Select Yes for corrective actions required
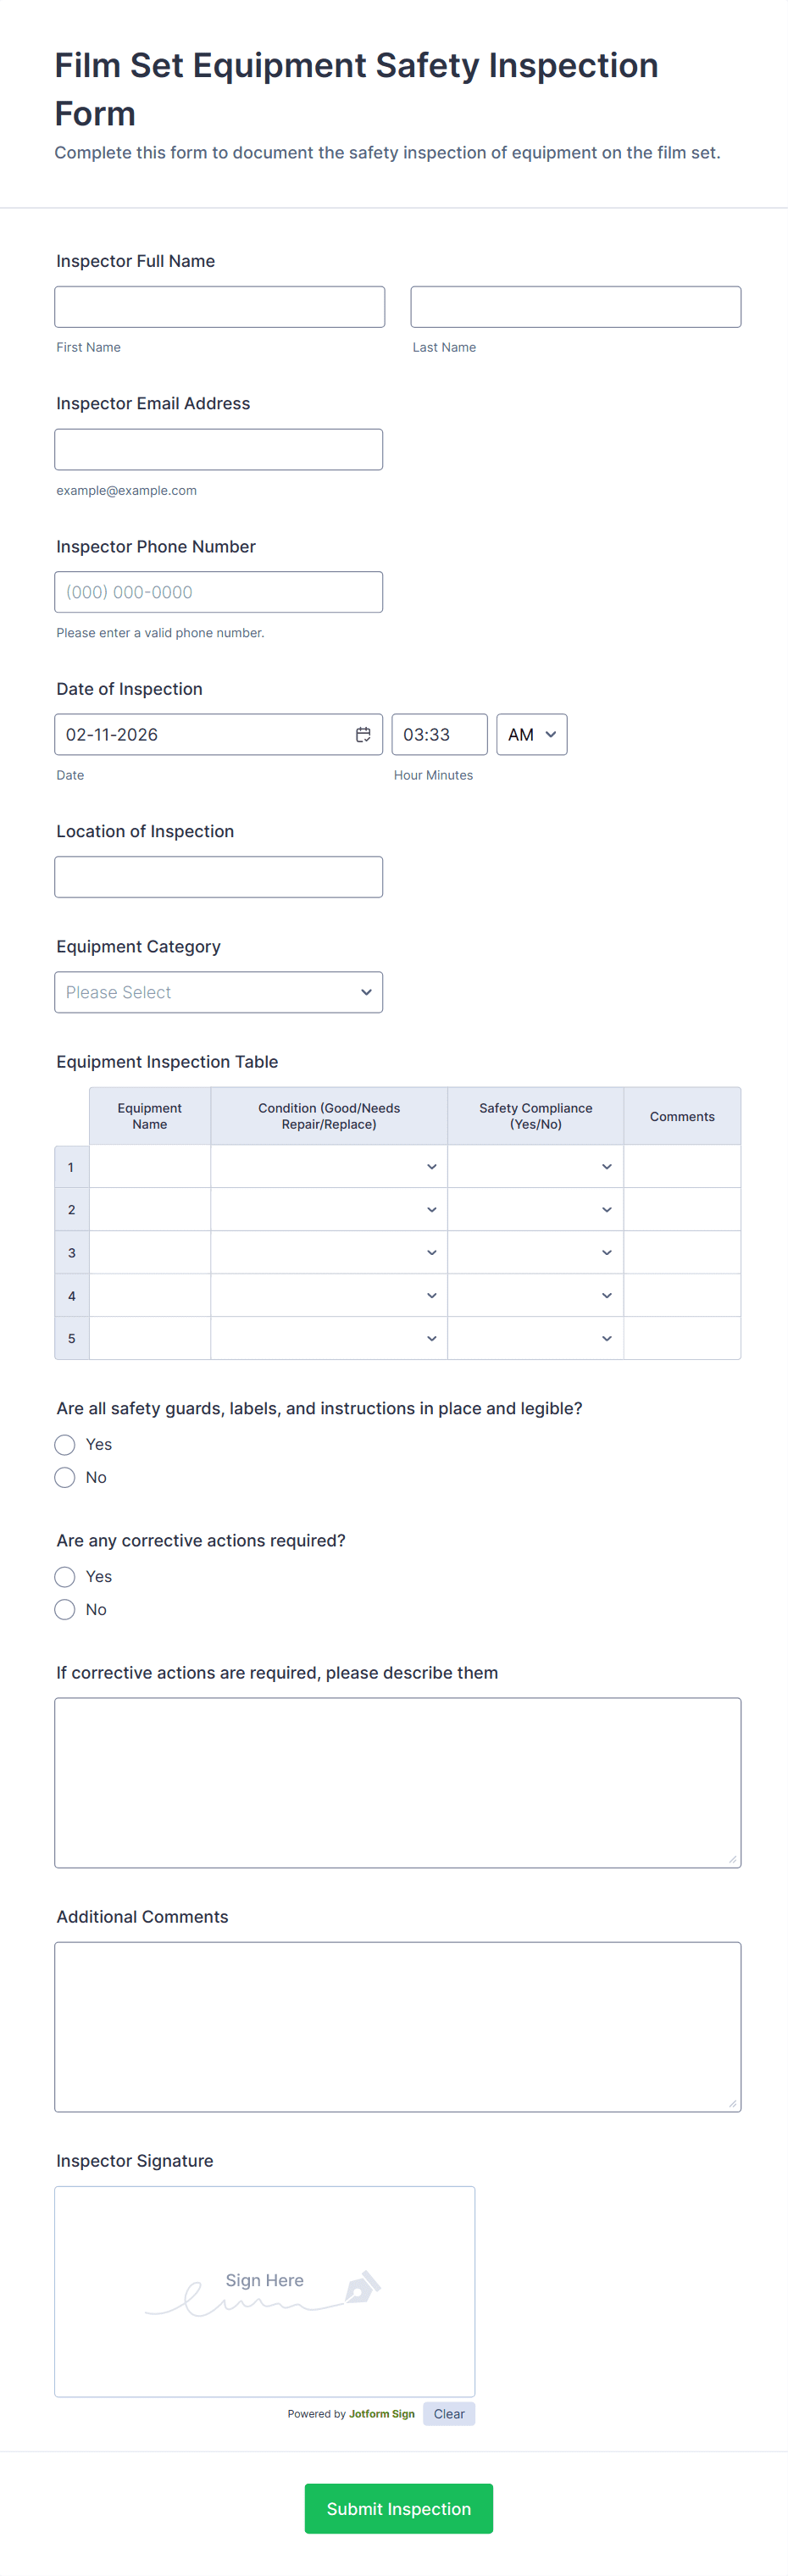This screenshot has width=788, height=2576. 65,1576
